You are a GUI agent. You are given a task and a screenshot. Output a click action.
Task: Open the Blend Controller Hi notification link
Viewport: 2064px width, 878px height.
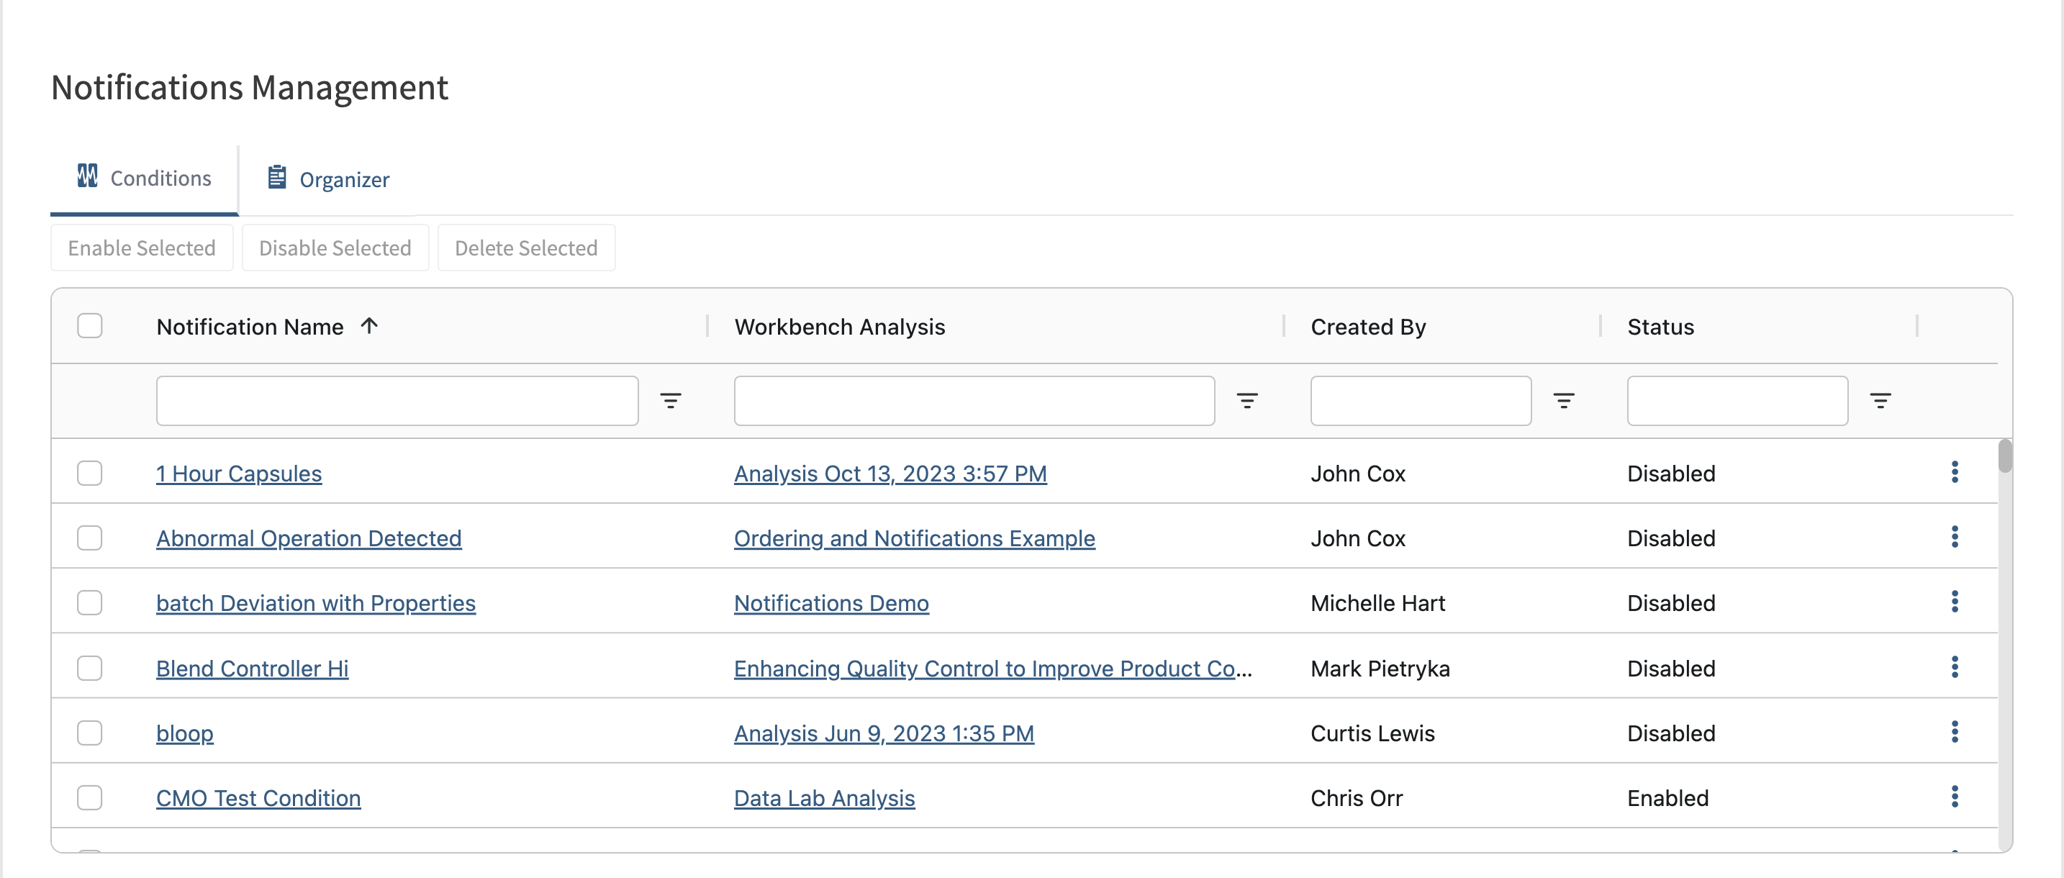(x=253, y=668)
